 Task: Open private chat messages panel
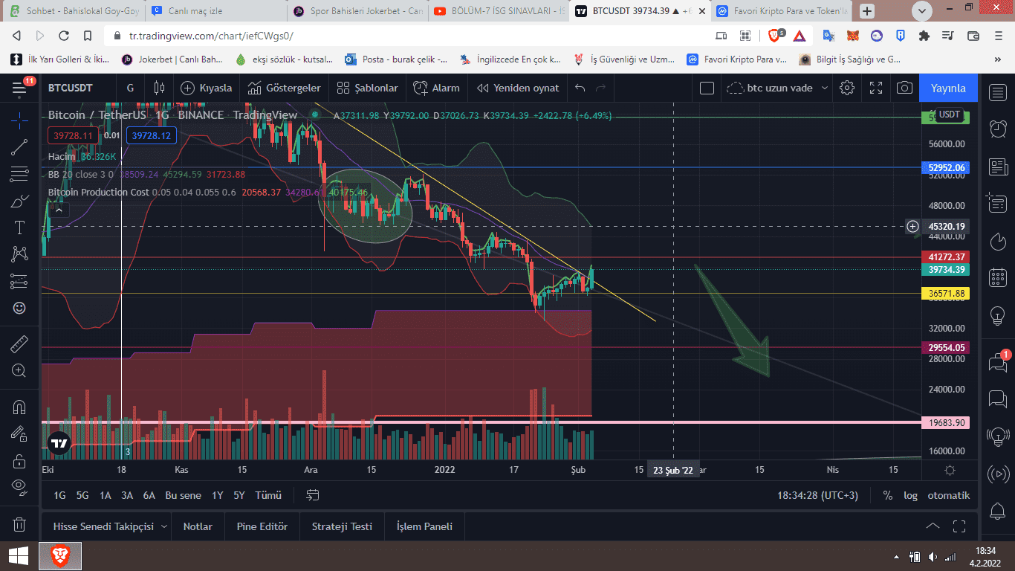pyautogui.click(x=998, y=399)
